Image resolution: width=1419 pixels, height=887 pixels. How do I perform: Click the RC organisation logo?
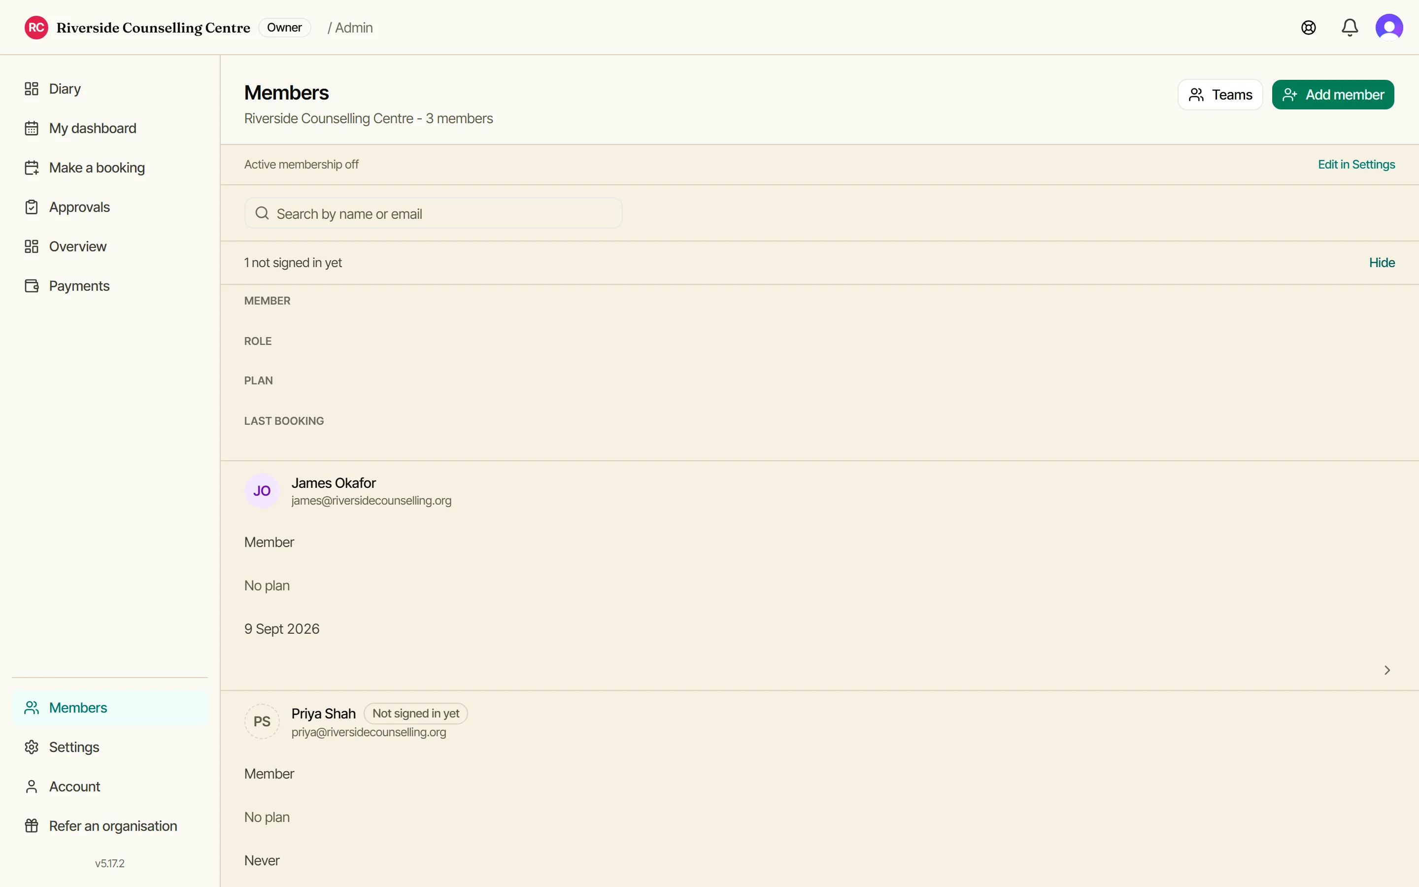36,28
